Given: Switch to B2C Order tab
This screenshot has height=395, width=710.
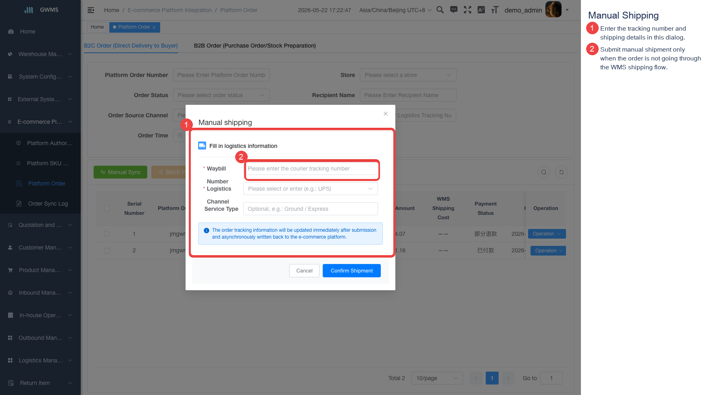Looking at the screenshot, I should (x=131, y=46).
